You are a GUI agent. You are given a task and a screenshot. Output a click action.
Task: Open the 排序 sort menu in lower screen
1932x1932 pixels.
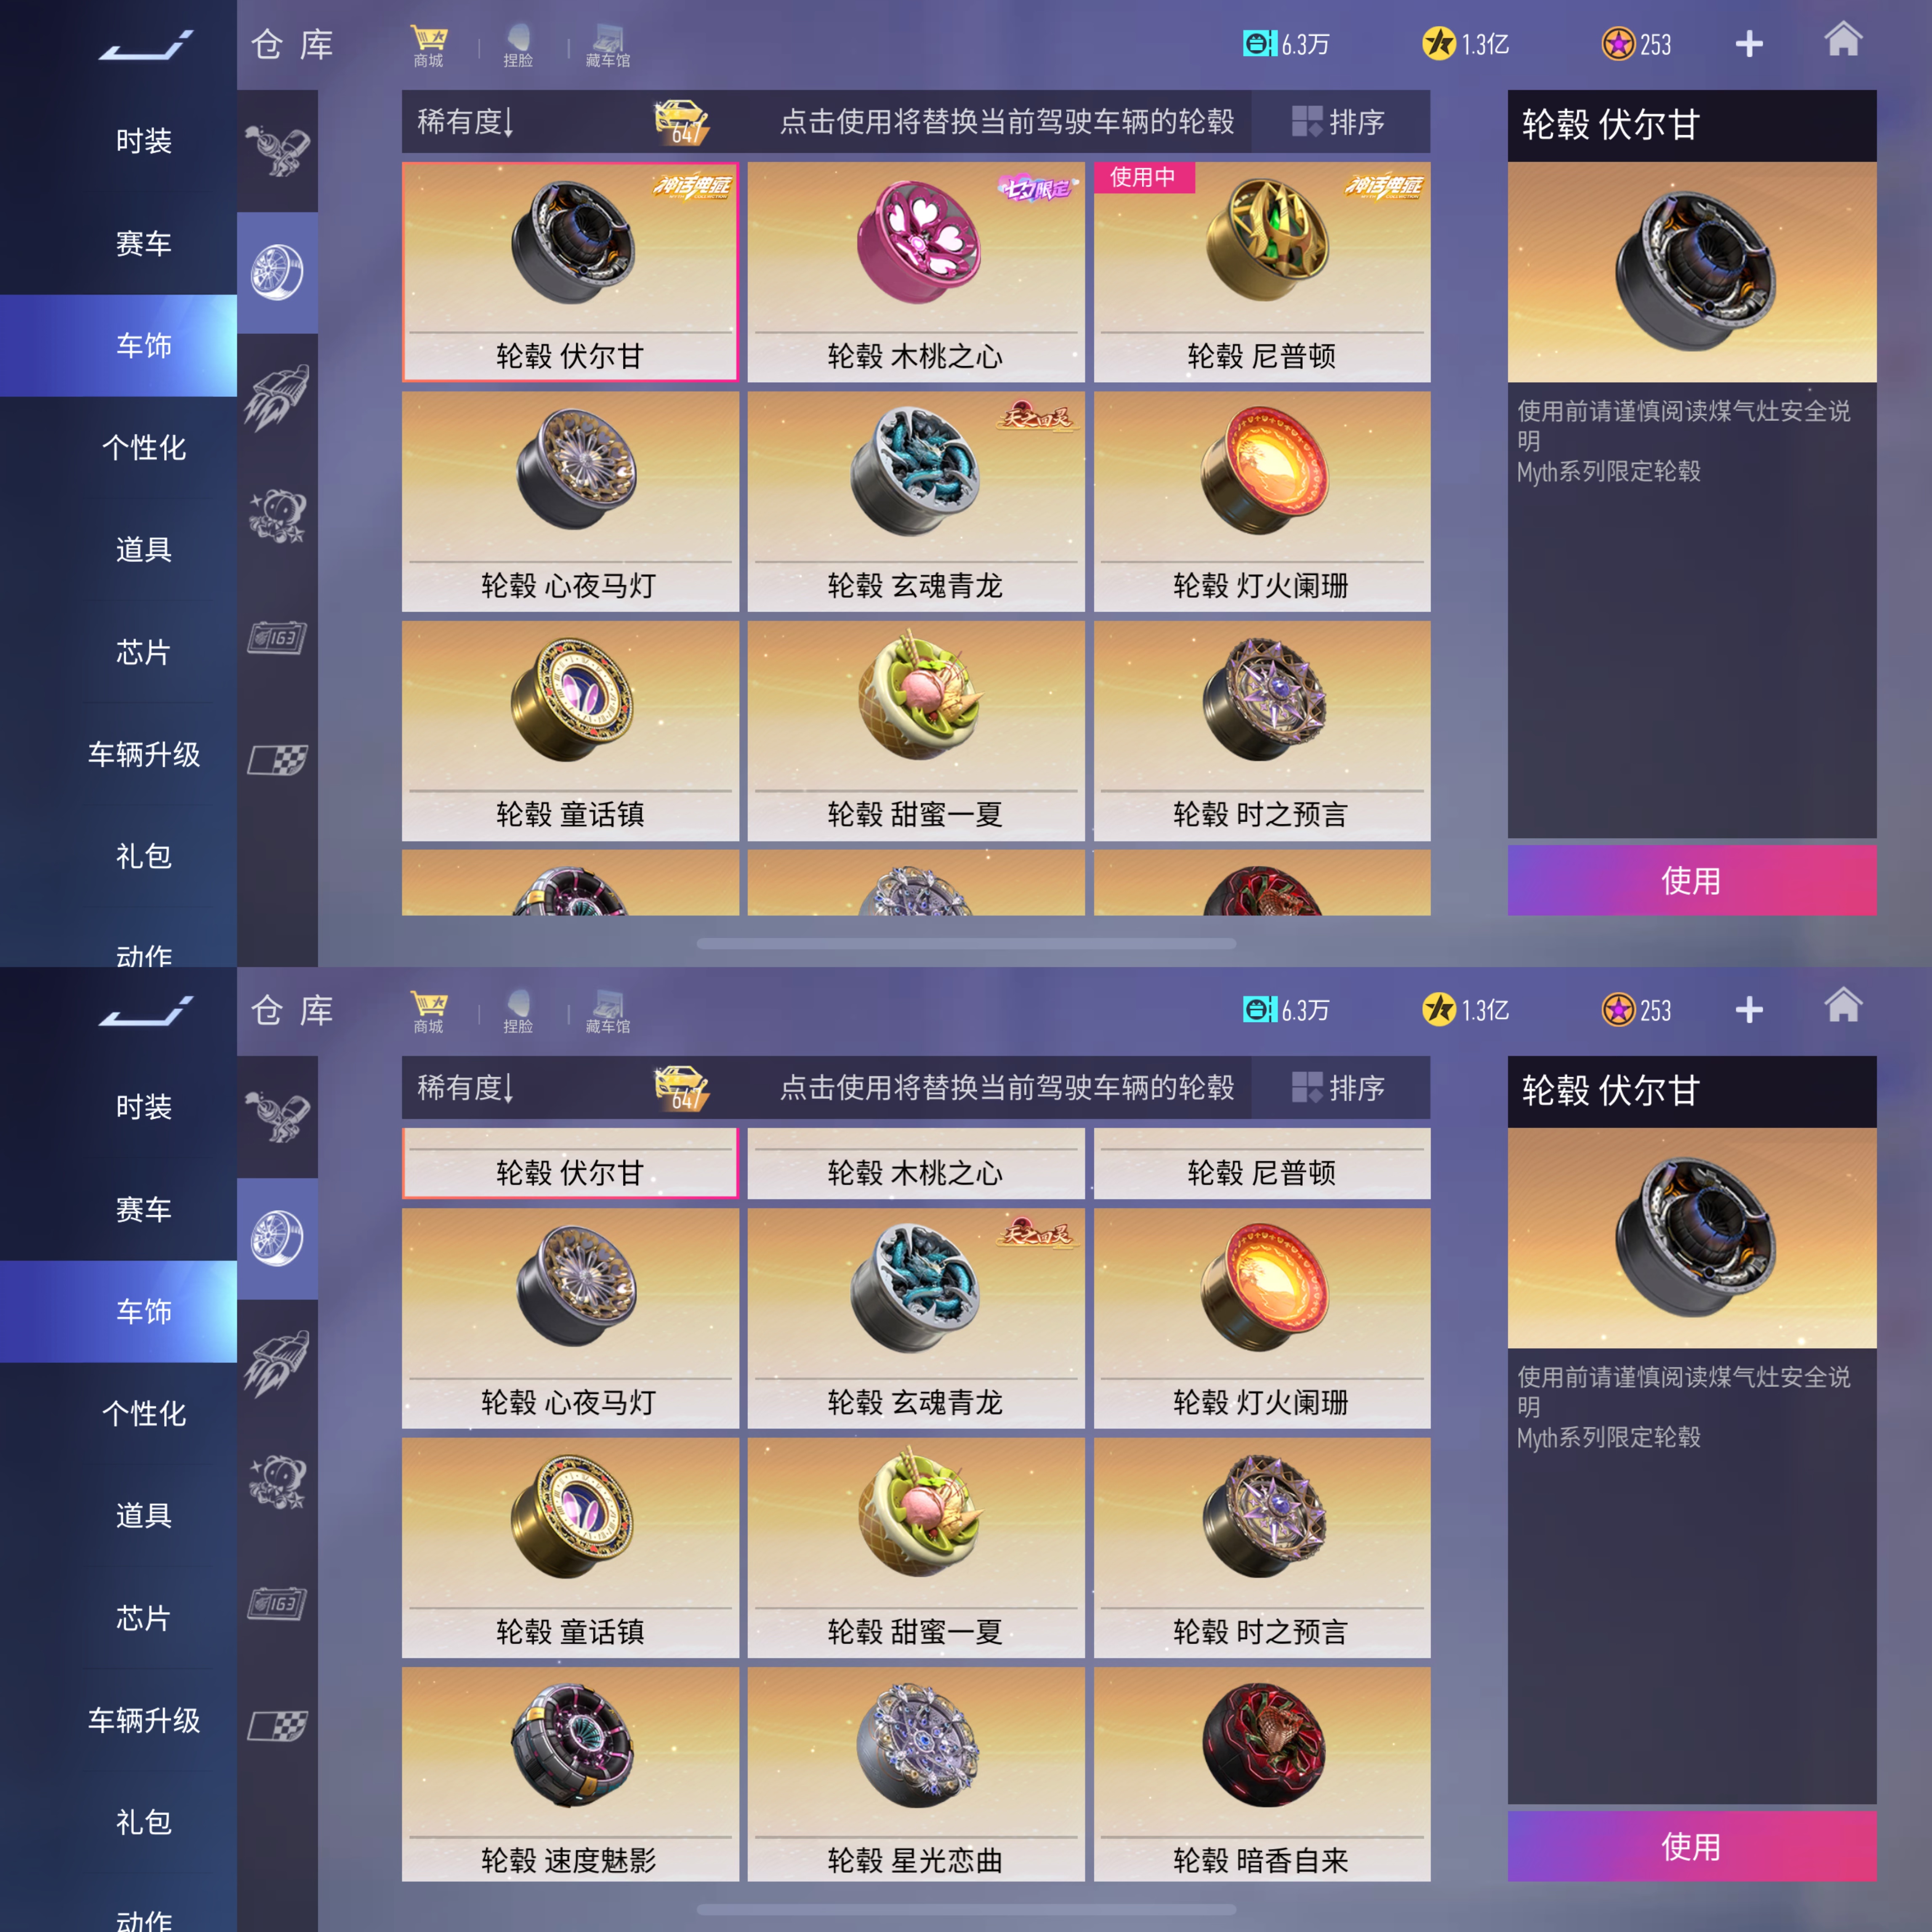click(1339, 1088)
